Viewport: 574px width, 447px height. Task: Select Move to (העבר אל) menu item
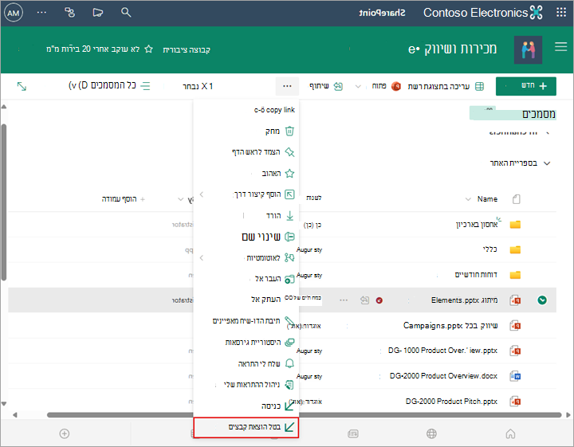click(x=246, y=279)
